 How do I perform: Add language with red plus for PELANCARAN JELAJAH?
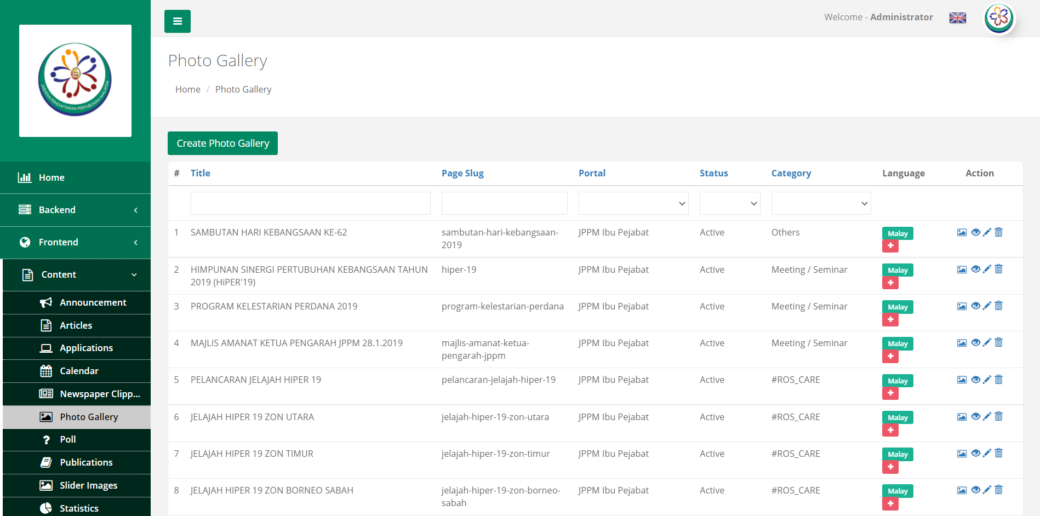point(890,393)
